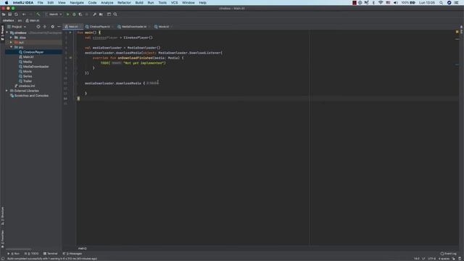Select CineboxPlayer in project tree
The height and width of the screenshot is (261, 464).
click(x=33, y=52)
